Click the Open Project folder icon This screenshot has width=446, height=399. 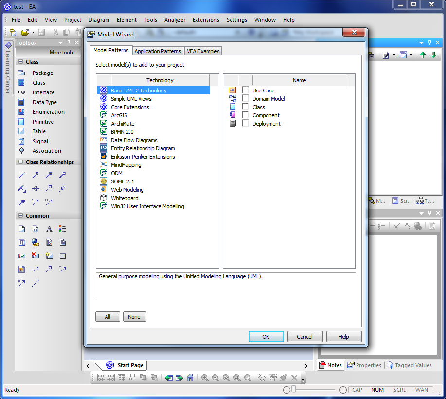click(x=25, y=32)
